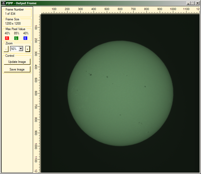Decrease zoom with the minus button

tap(6, 49)
